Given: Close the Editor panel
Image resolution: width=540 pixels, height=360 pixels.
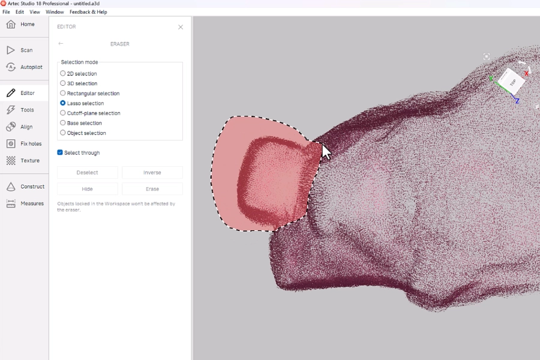Looking at the screenshot, I should [181, 27].
